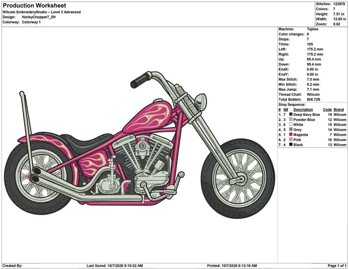Image resolution: width=349 pixels, height=269 pixels.
Task: Click the Min Stitch value '0.2 mm'
Action: 313,84
